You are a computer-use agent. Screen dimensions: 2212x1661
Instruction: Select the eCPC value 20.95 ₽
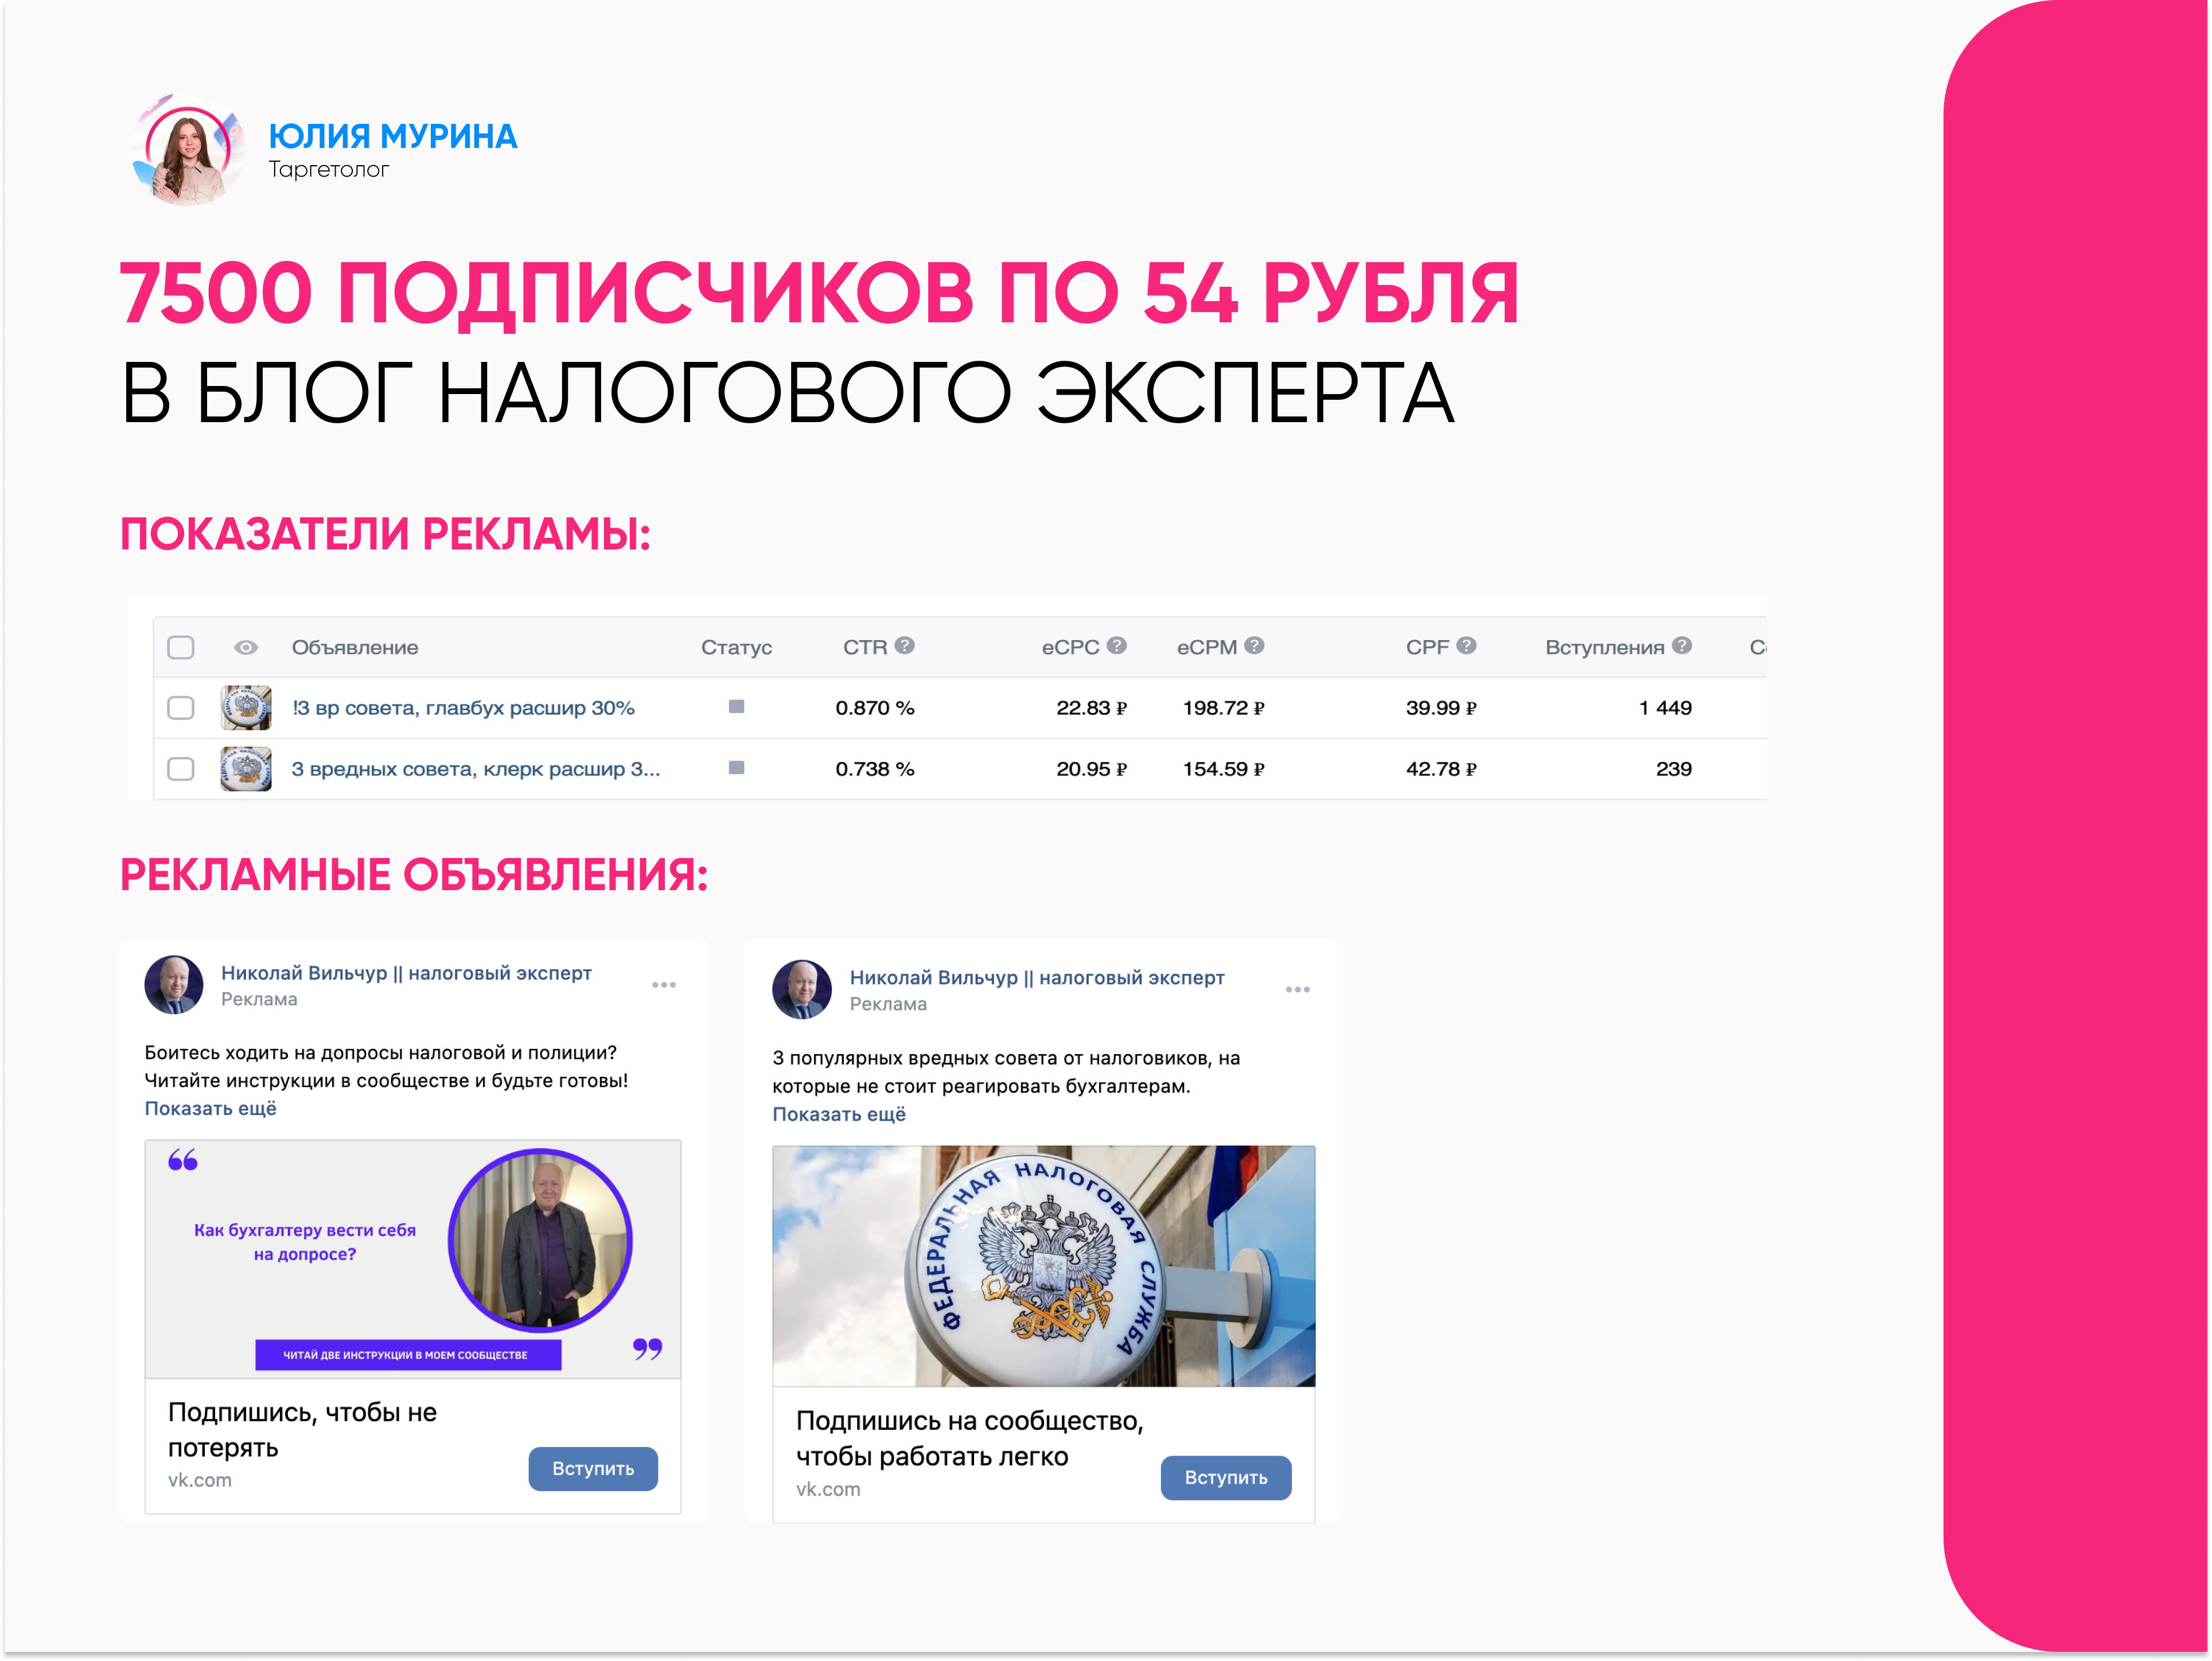click(1092, 769)
